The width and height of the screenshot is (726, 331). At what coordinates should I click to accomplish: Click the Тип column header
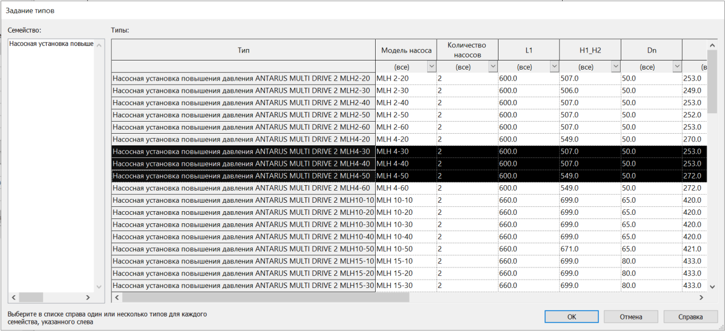point(243,50)
